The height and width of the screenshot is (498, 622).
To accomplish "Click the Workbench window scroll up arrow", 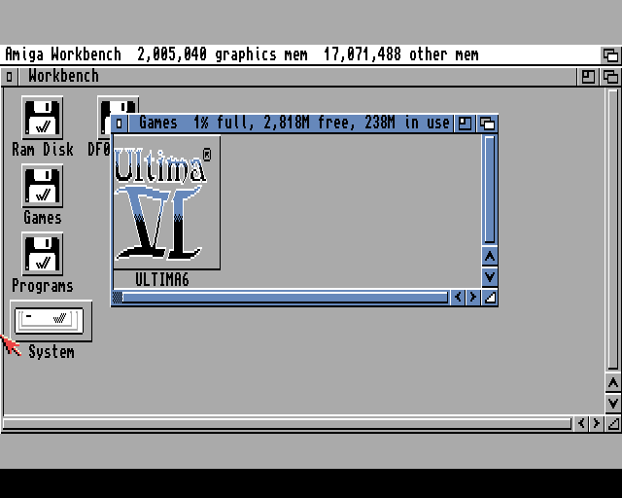I will coord(612,384).
